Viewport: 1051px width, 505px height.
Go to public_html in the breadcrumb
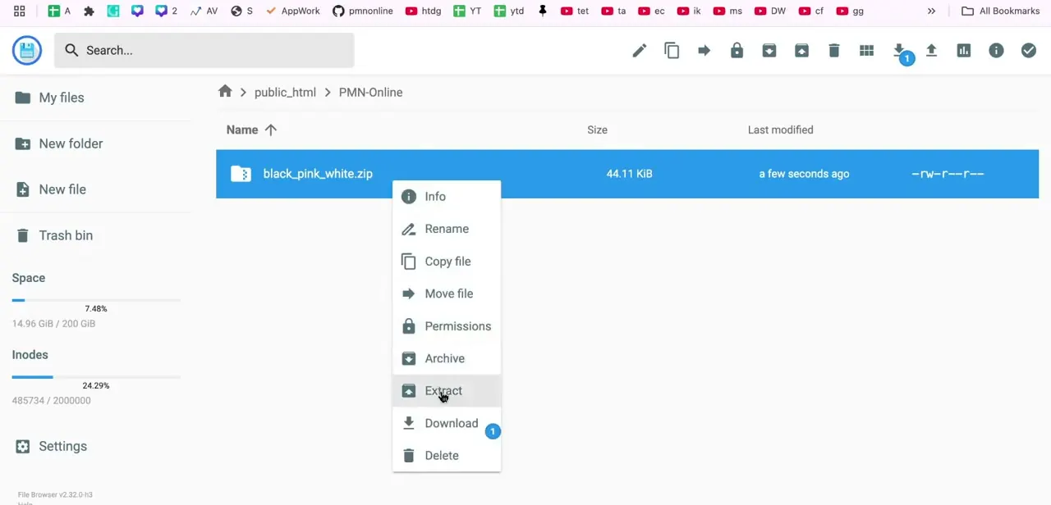pos(285,92)
